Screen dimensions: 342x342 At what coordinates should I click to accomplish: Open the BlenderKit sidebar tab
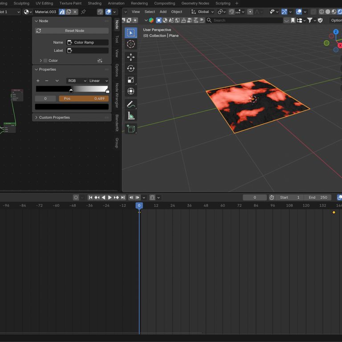(117, 123)
